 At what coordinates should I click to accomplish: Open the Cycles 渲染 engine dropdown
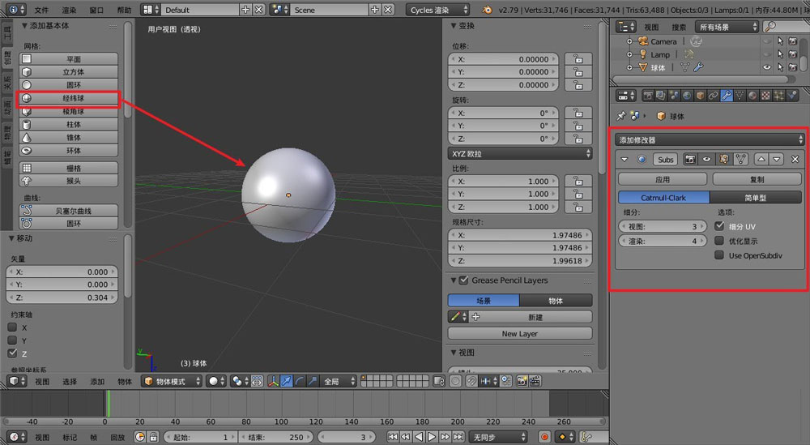(x=437, y=10)
